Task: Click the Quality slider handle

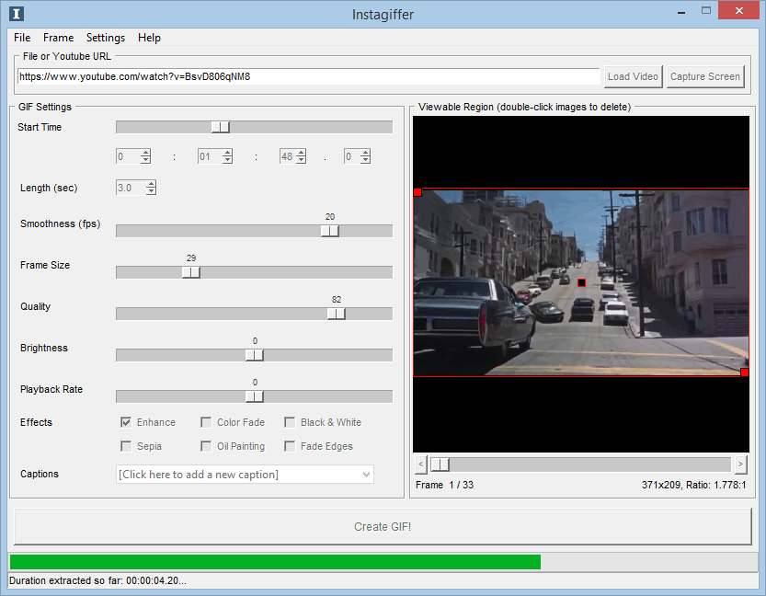Action: (x=336, y=314)
